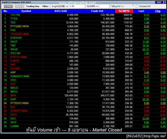The image size is (167, 139).
Task: Open last price 20.30 for SGP
Action: tap(146, 99)
